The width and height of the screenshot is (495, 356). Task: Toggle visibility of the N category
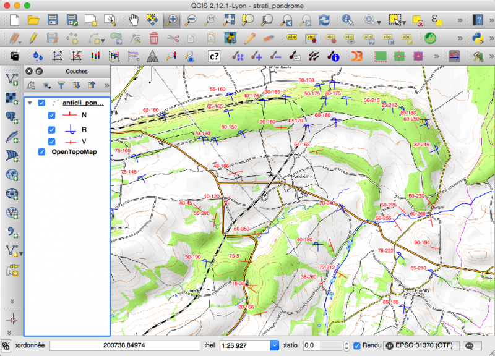(53, 115)
